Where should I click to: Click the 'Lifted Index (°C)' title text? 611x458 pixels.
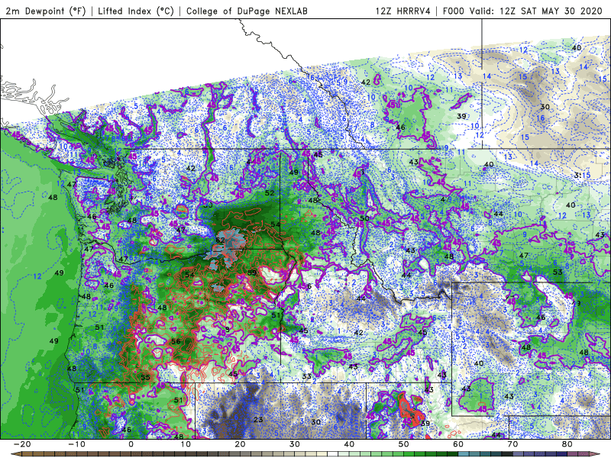click(136, 11)
